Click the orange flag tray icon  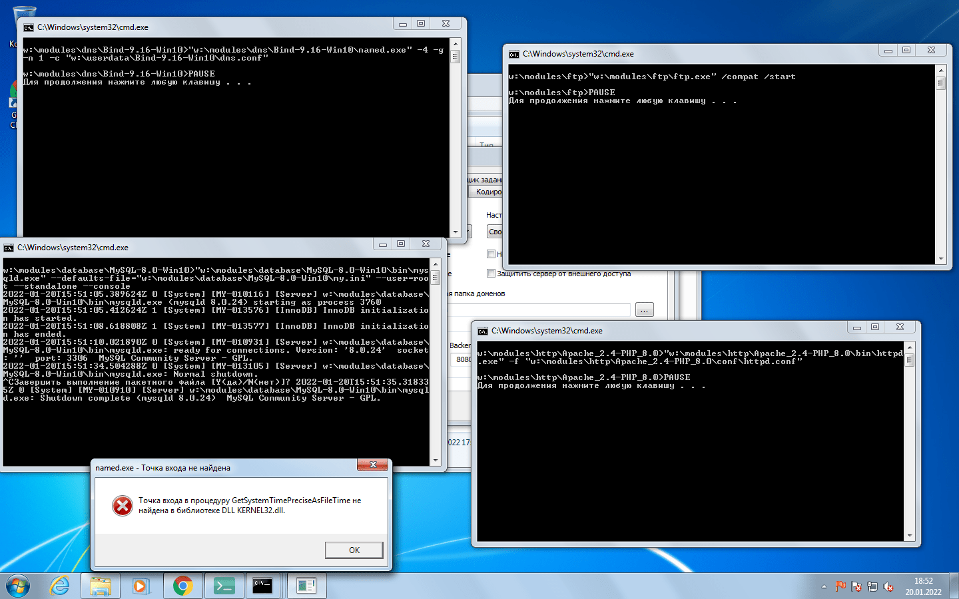tap(840, 586)
